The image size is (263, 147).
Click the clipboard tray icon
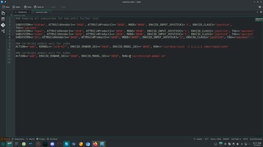pos(233,144)
